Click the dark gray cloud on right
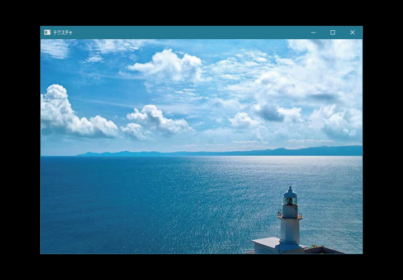 [270, 113]
